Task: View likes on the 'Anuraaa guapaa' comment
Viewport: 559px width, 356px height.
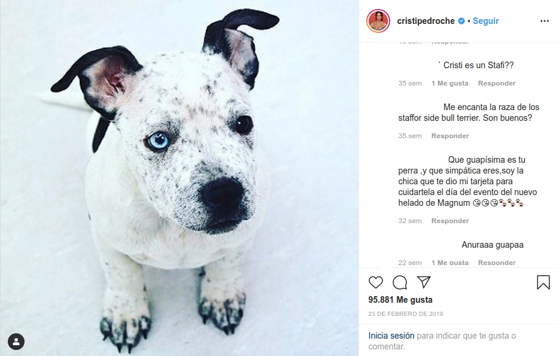Action: (449, 263)
